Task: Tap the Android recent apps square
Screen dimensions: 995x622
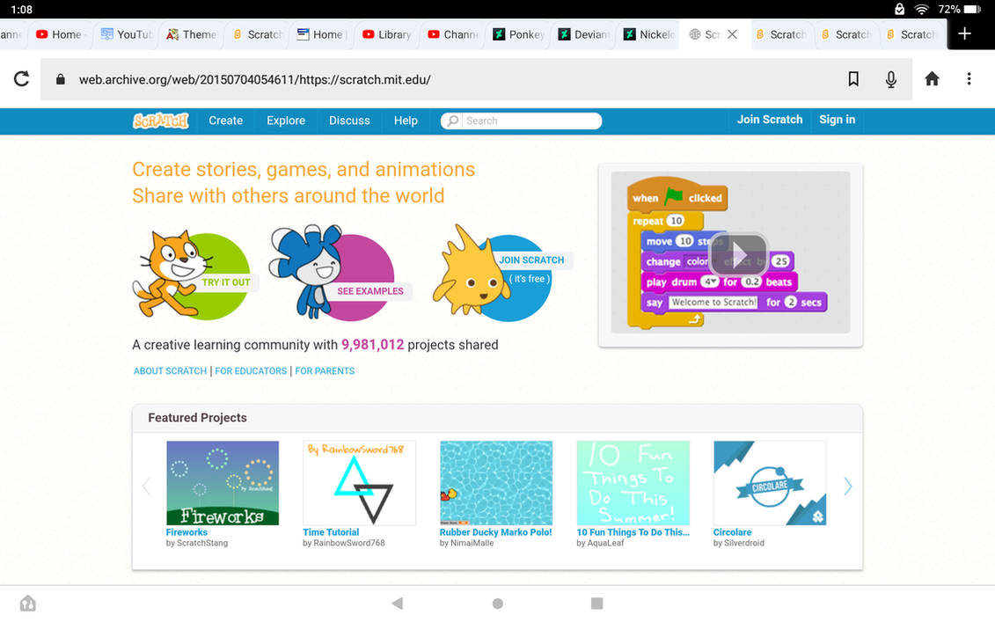Action: tap(596, 603)
